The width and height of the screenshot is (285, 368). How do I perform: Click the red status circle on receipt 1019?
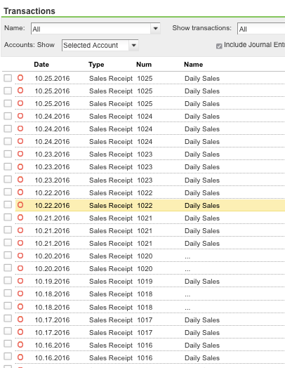pyautogui.click(x=20, y=281)
